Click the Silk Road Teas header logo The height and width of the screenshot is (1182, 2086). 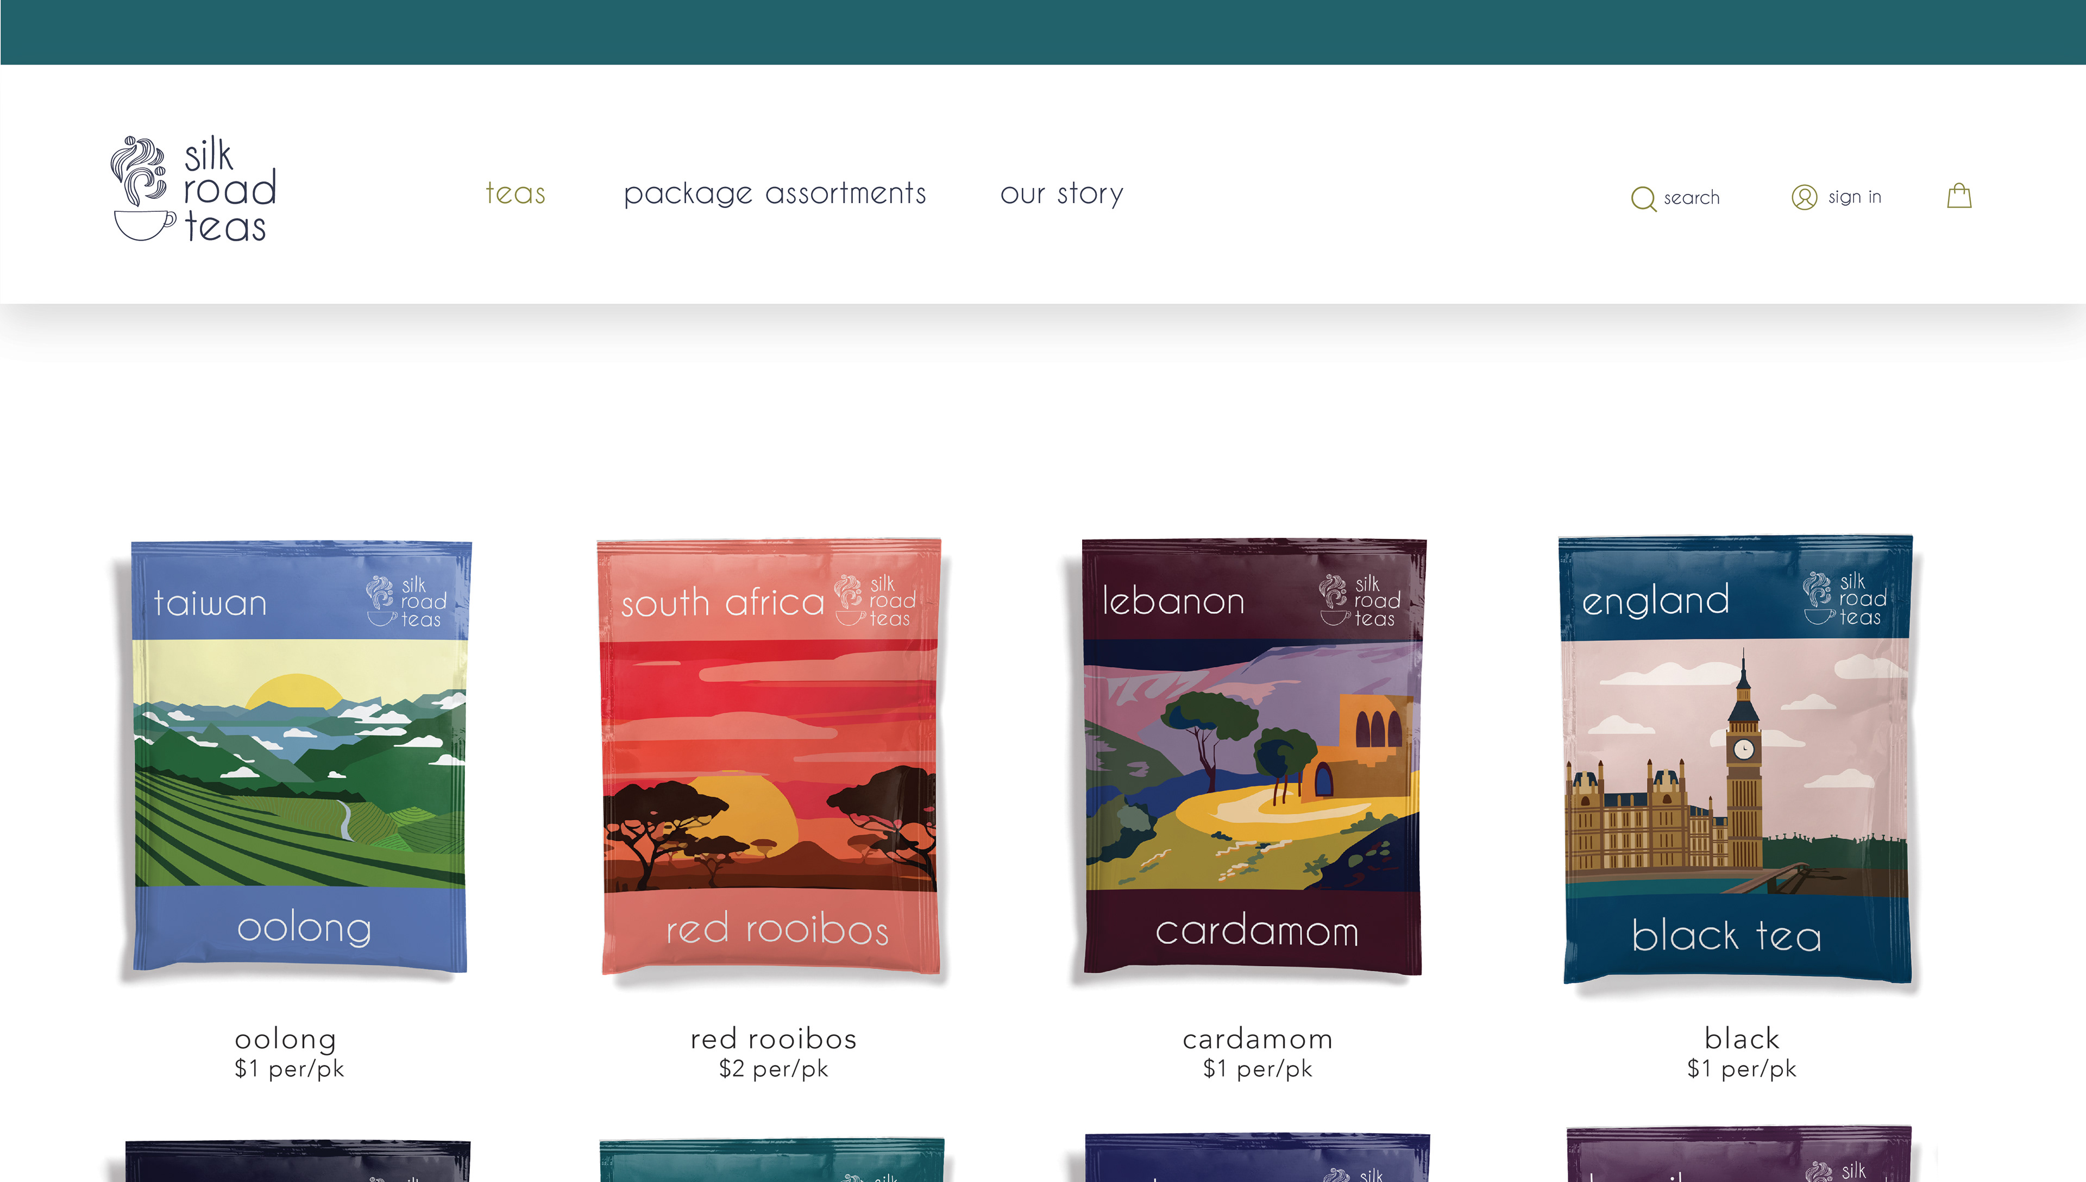point(194,188)
